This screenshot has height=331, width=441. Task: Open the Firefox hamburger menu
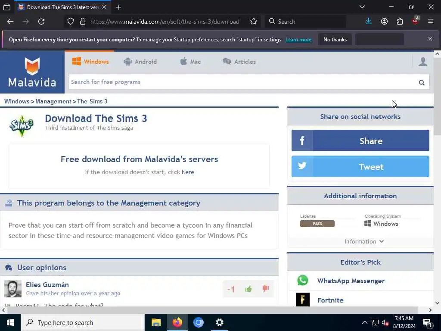431,21
